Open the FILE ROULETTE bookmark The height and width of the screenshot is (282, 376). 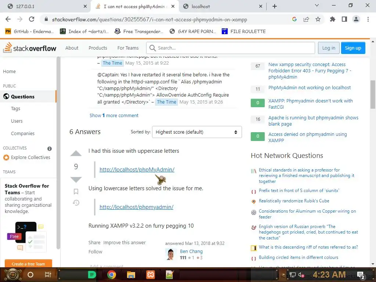click(244, 32)
